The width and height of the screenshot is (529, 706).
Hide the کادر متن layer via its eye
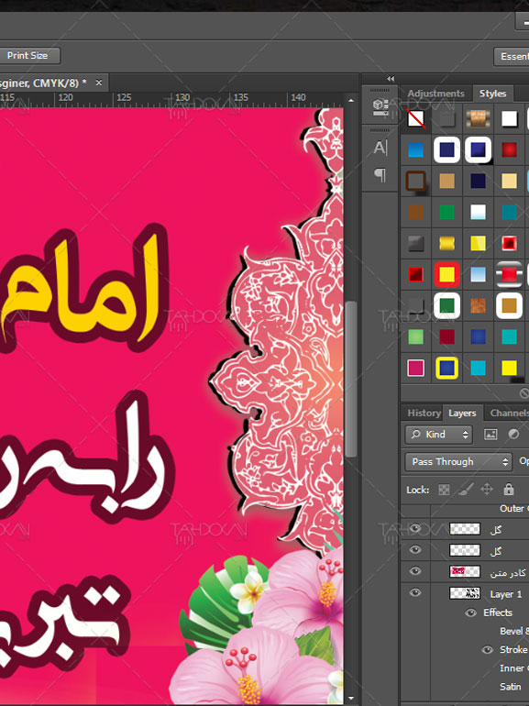[415, 571]
